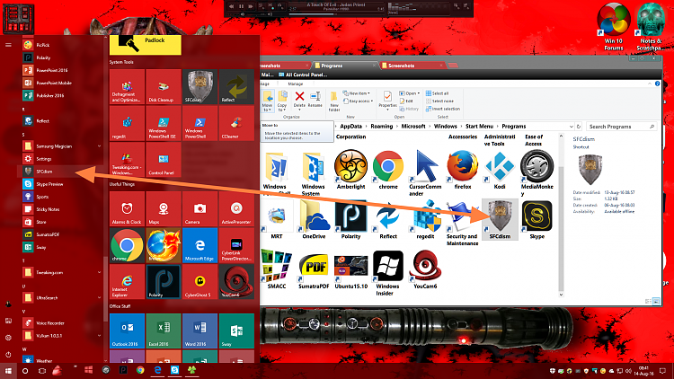Open the Control Panel tile
This screenshot has height=379, width=674.
point(164,160)
